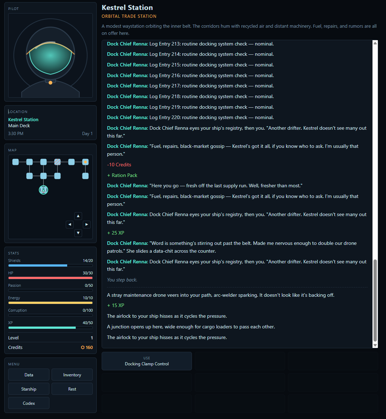Click the "Kestrel Station" page title
Image resolution: width=386 pixels, height=419 pixels.
[x=127, y=7]
